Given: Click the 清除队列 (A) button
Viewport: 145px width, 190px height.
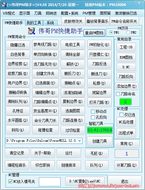Looking at the screenshot, I should [18, 101].
